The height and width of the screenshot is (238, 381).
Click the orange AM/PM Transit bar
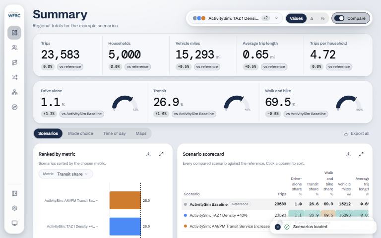[125, 200]
